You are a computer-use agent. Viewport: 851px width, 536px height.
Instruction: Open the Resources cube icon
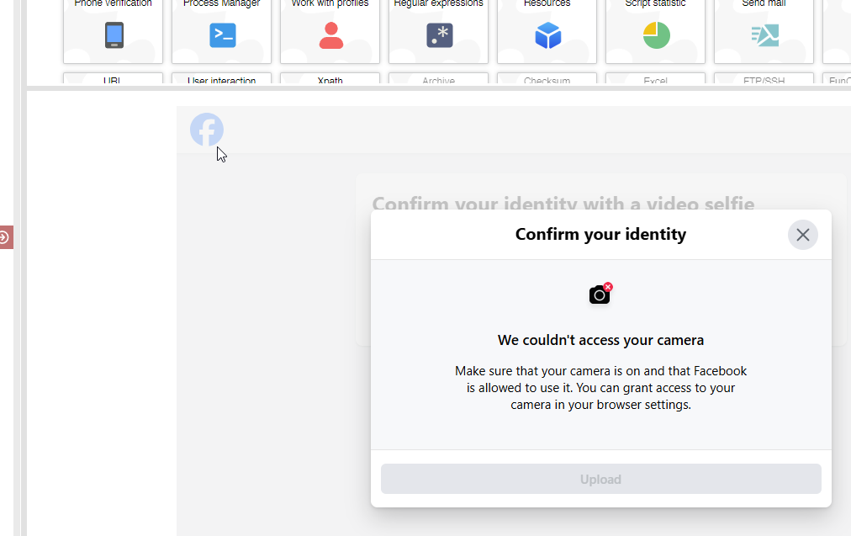tap(547, 35)
